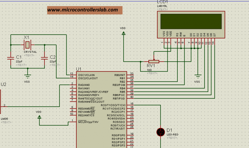Click the MCLR/Vpp/THV pin name

[x=88, y=122]
